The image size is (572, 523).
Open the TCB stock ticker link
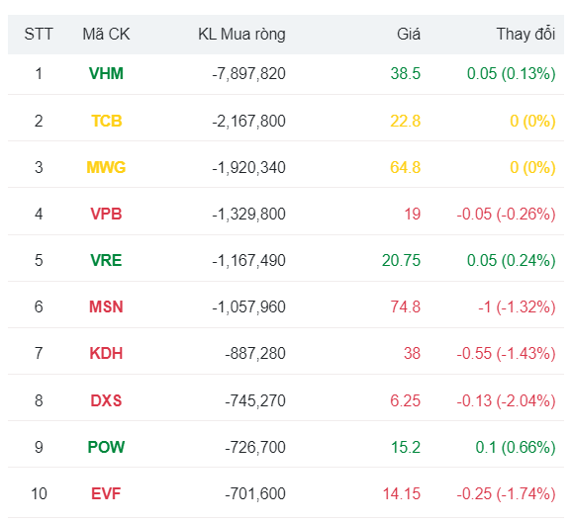(x=106, y=121)
